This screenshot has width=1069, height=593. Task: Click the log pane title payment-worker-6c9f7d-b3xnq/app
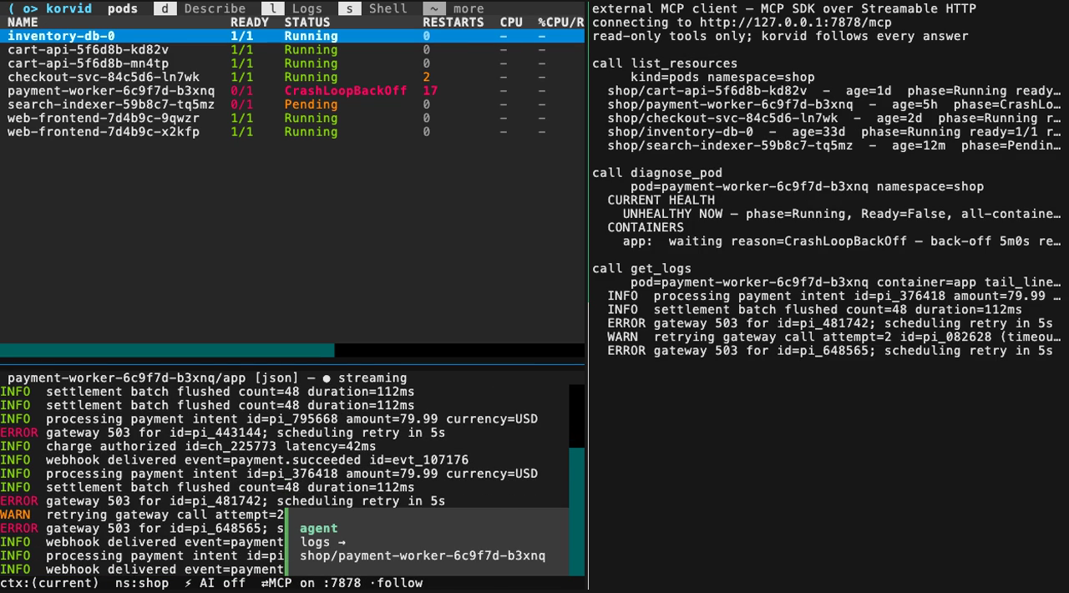[x=127, y=378]
